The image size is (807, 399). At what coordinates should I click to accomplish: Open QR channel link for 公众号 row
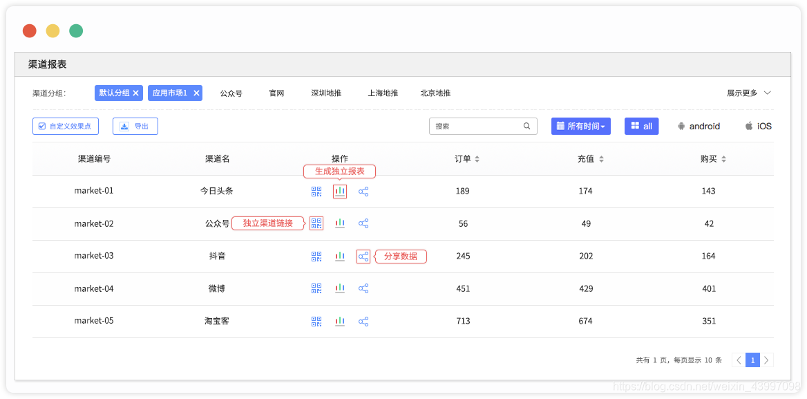(316, 223)
